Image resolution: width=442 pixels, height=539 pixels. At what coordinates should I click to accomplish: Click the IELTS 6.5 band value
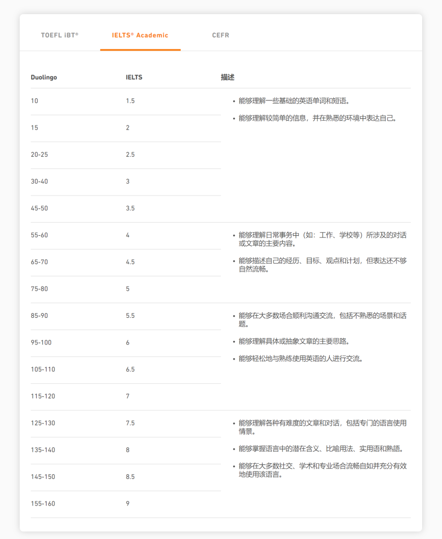pos(130,370)
